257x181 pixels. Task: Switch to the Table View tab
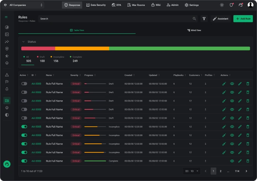click(x=77, y=30)
